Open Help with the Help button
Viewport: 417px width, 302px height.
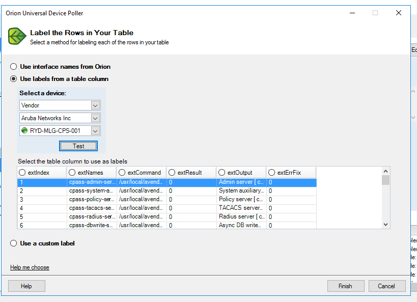[26, 286]
